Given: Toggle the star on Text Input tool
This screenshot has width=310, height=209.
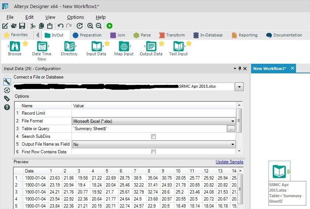Looking at the screenshot, I should point(189,43).
